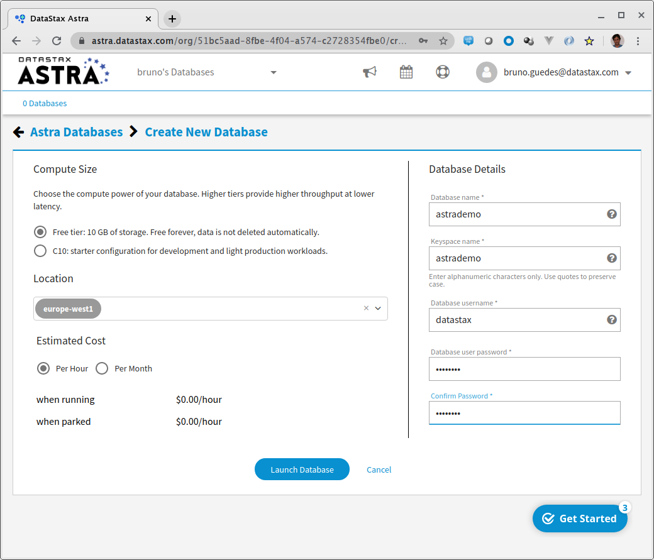Cancel database creation
Viewport: 654px width, 560px height.
point(379,469)
